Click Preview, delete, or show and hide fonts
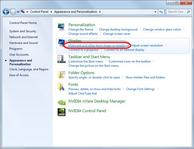This screenshot has width=194, height=149. (94, 89)
